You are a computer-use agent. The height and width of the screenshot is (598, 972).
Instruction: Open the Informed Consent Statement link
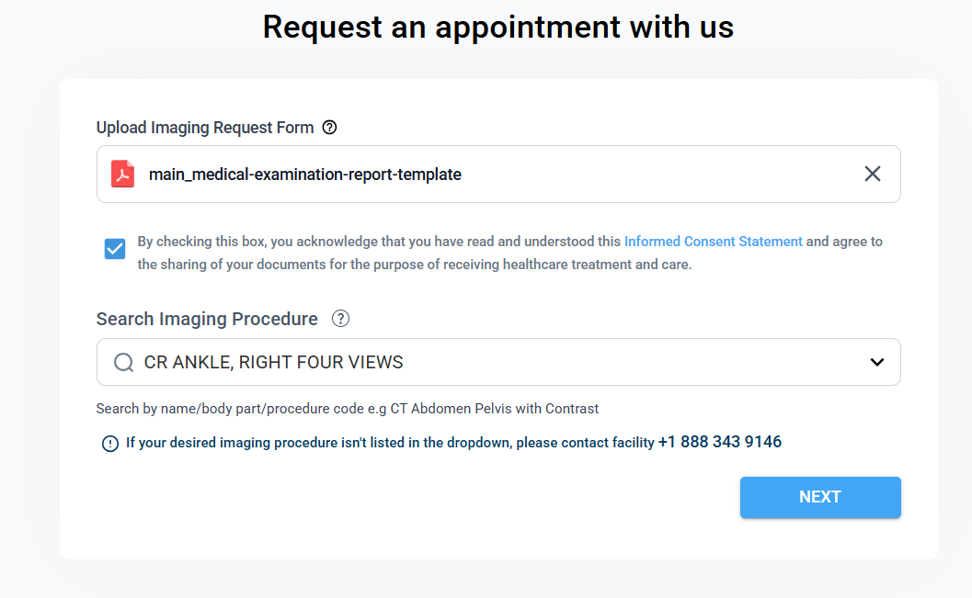click(713, 242)
